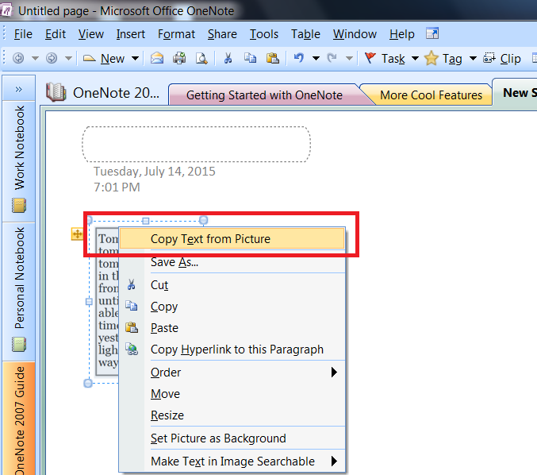Click the Clip screen clipping button
This screenshot has height=475, width=537.
pos(502,59)
